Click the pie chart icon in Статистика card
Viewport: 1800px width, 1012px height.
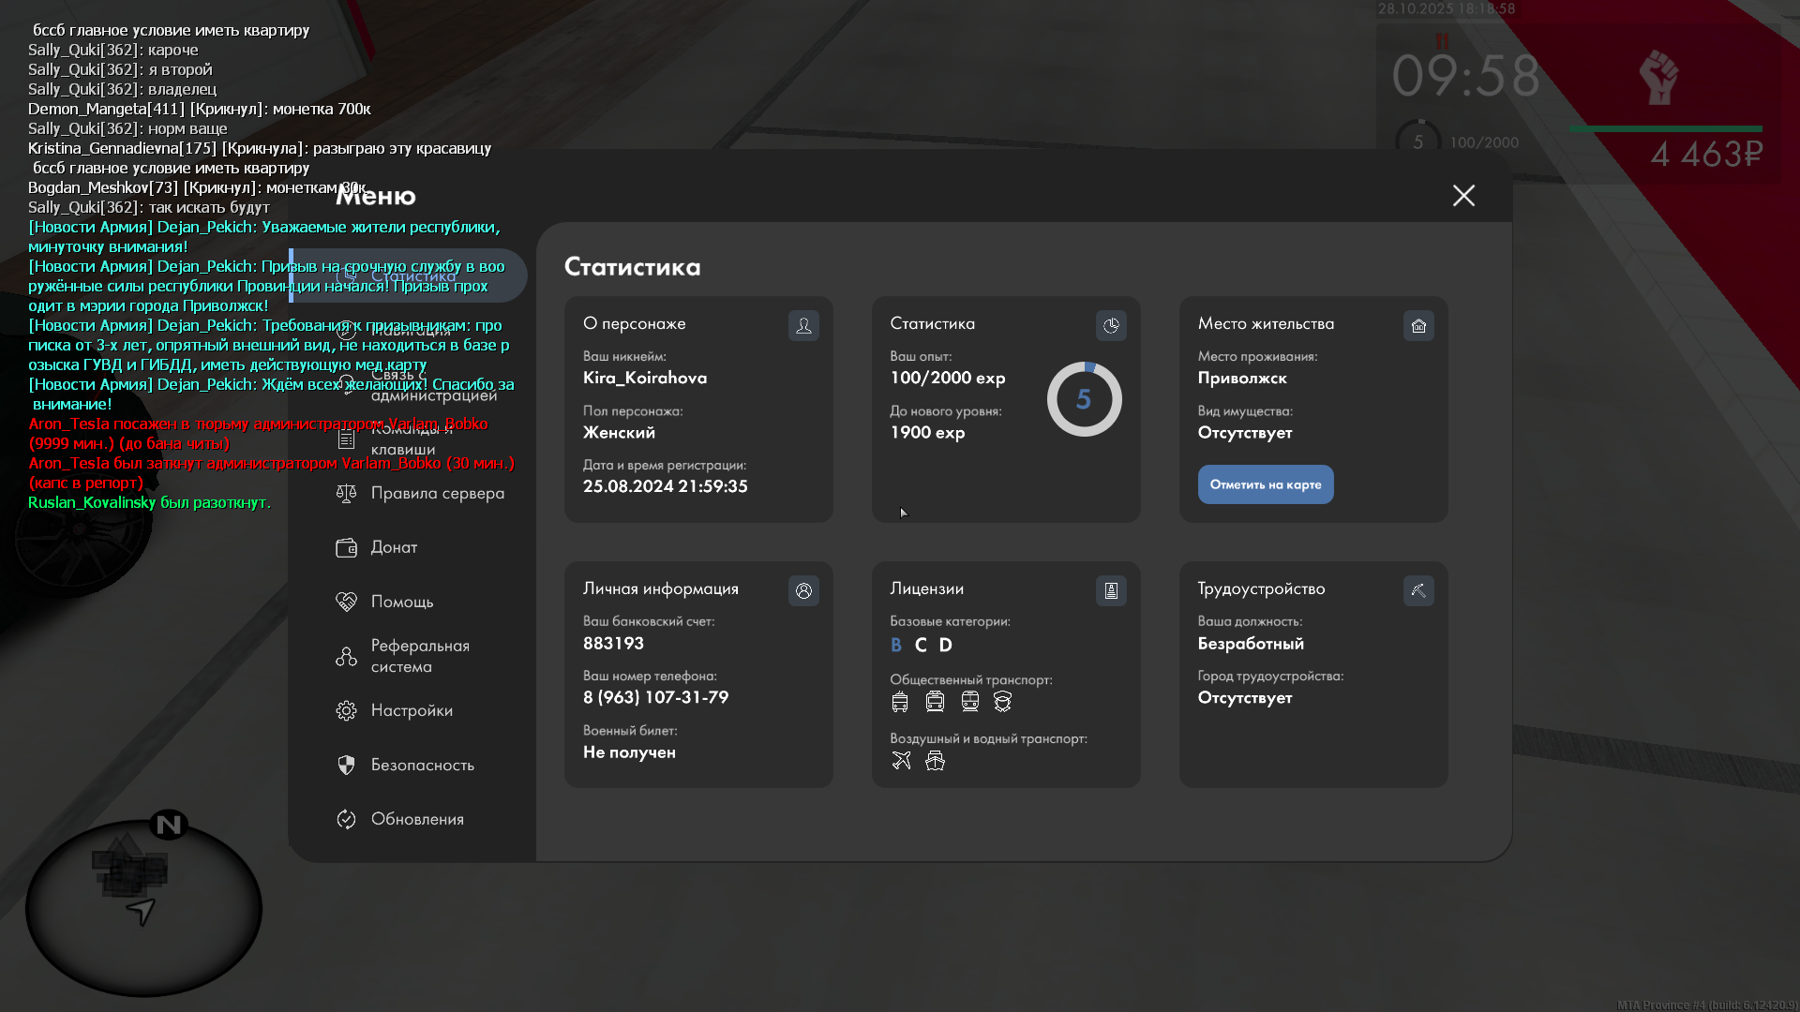point(1111,326)
